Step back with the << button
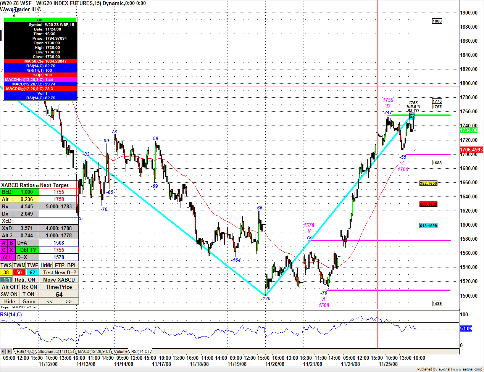The height and width of the screenshot is (372, 484). [50, 301]
